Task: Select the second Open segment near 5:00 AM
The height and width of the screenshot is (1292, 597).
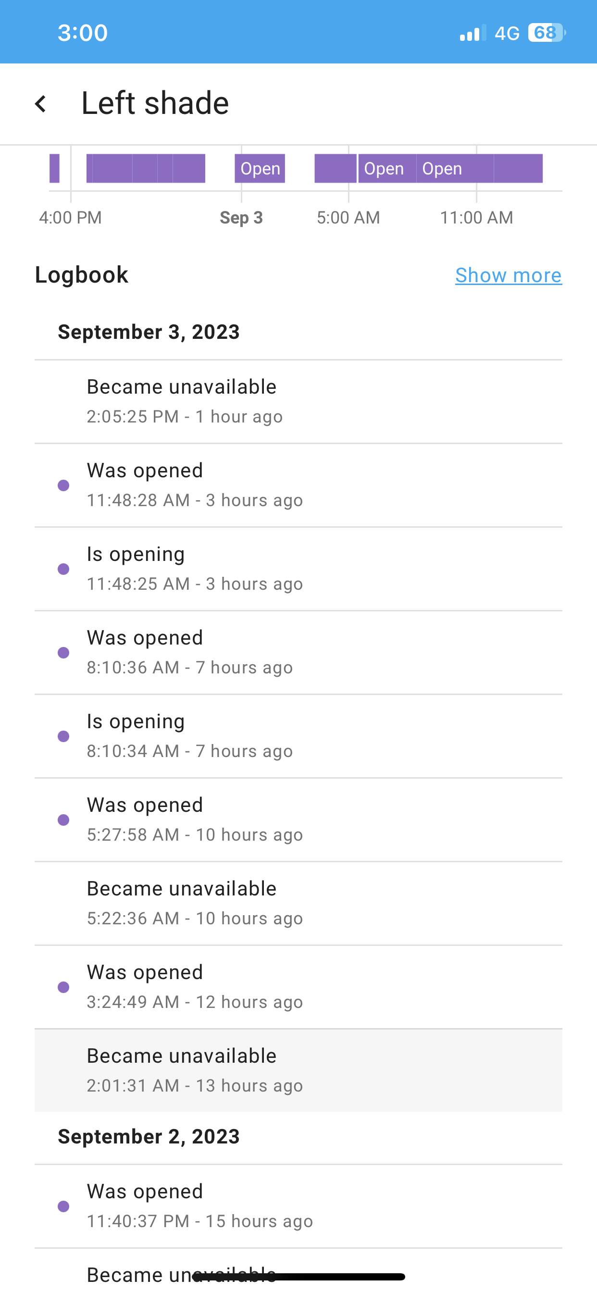Action: (x=384, y=169)
